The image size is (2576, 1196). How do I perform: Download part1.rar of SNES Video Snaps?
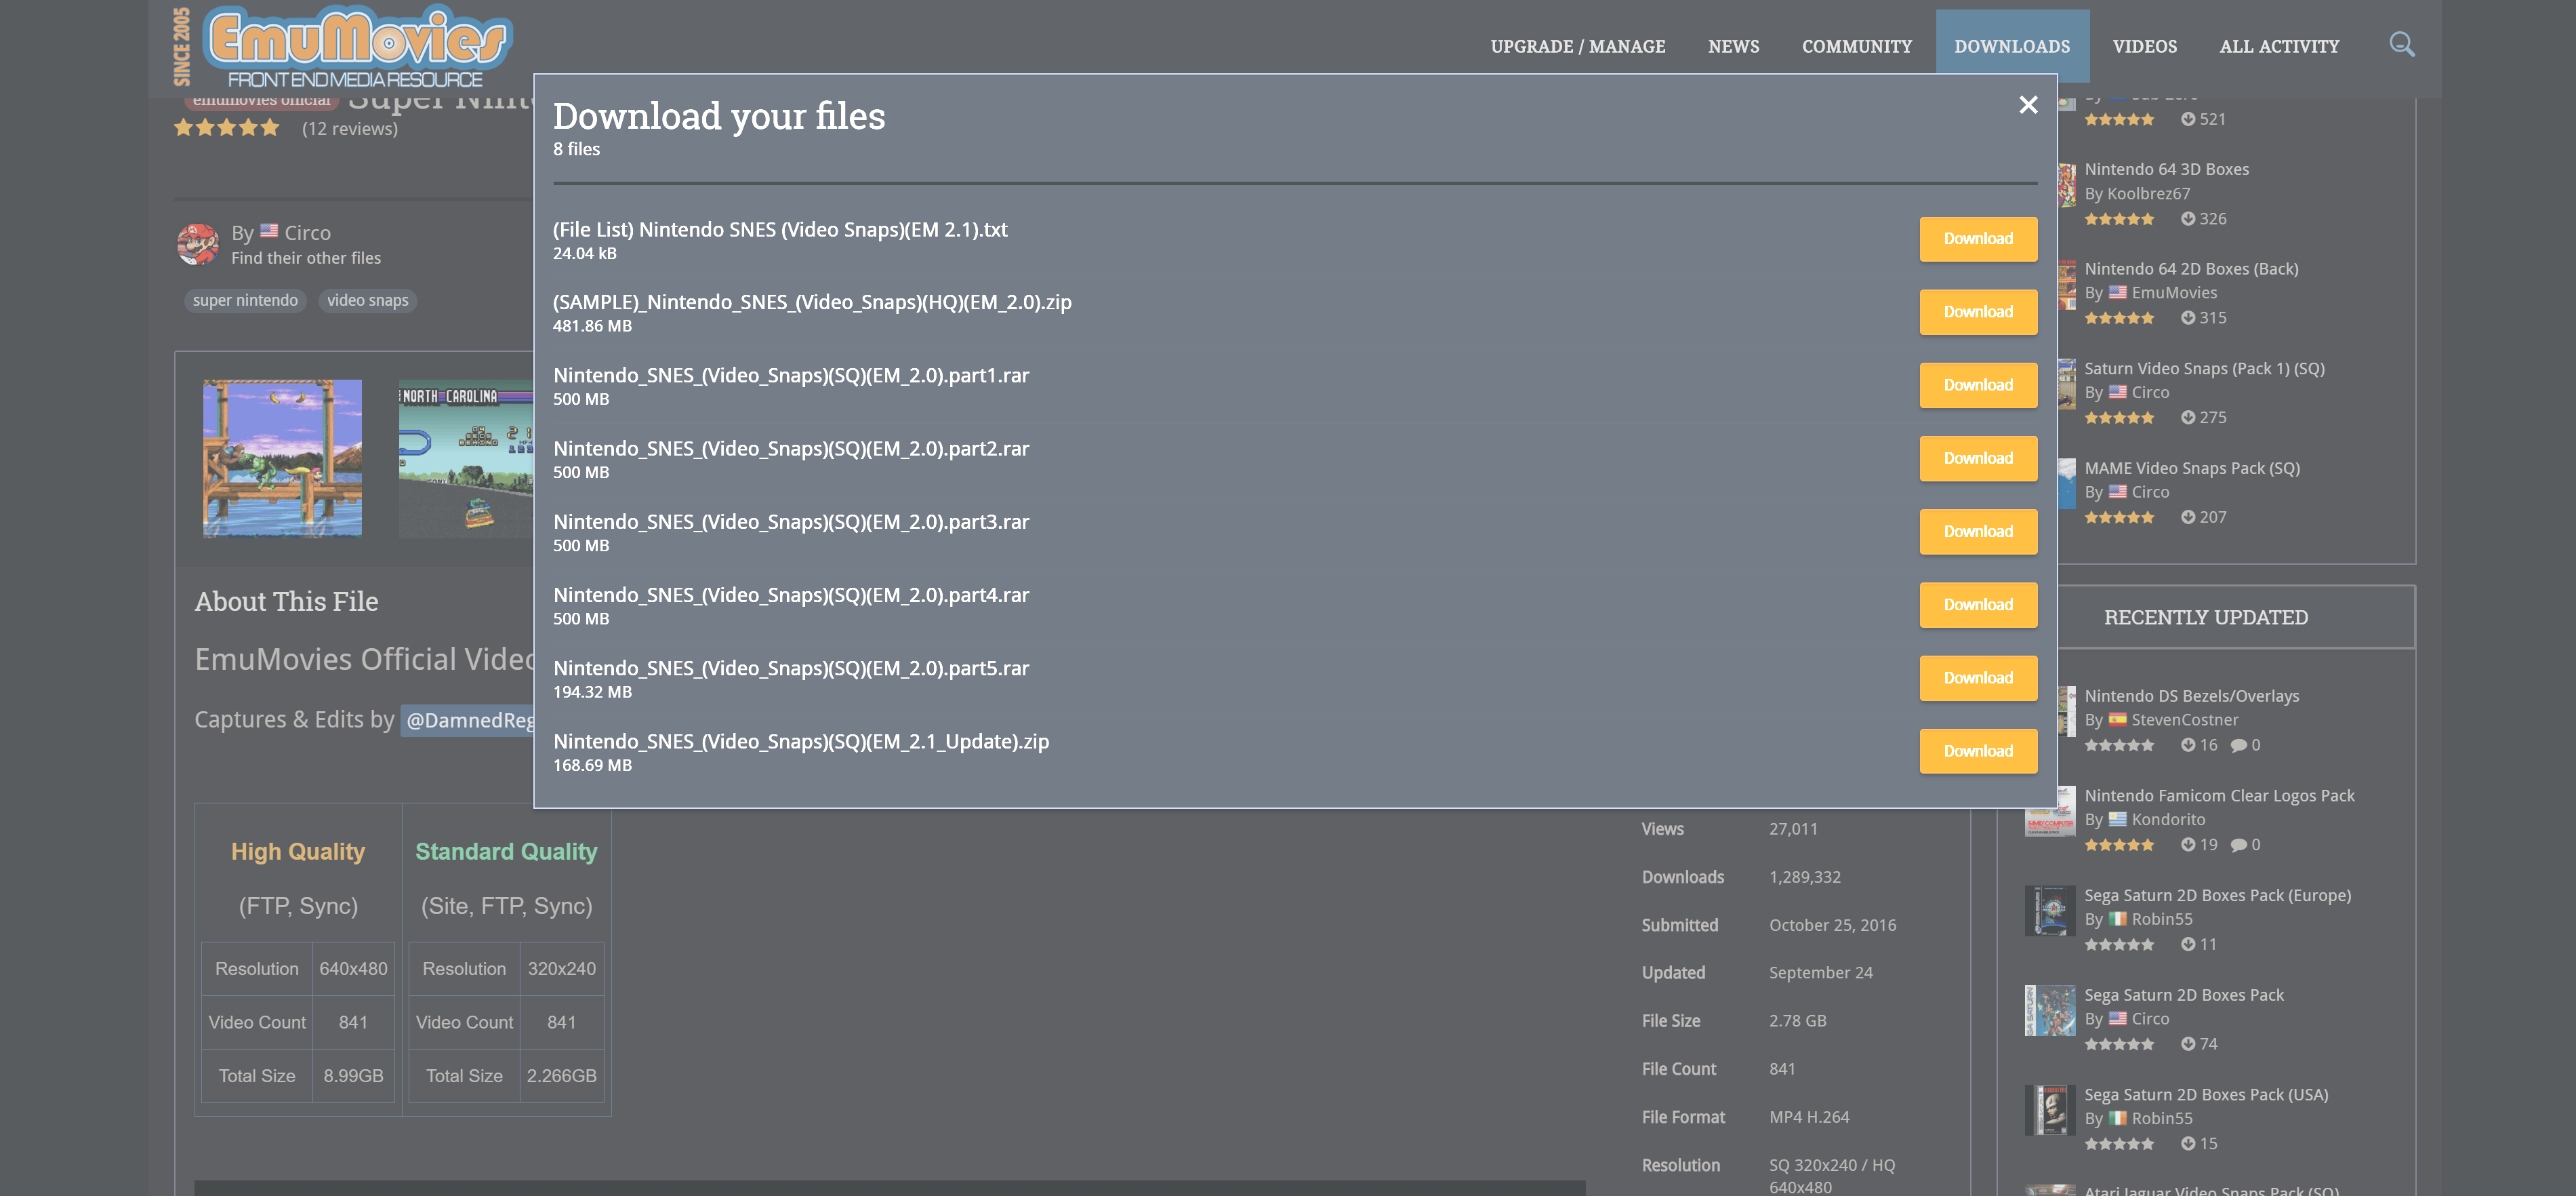point(1977,385)
